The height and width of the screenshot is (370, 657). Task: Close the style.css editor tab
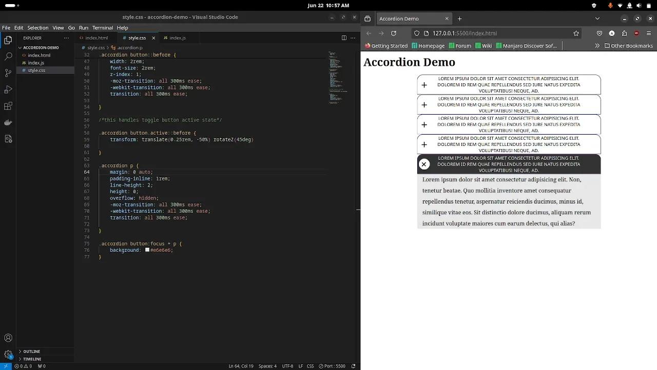[153, 38]
